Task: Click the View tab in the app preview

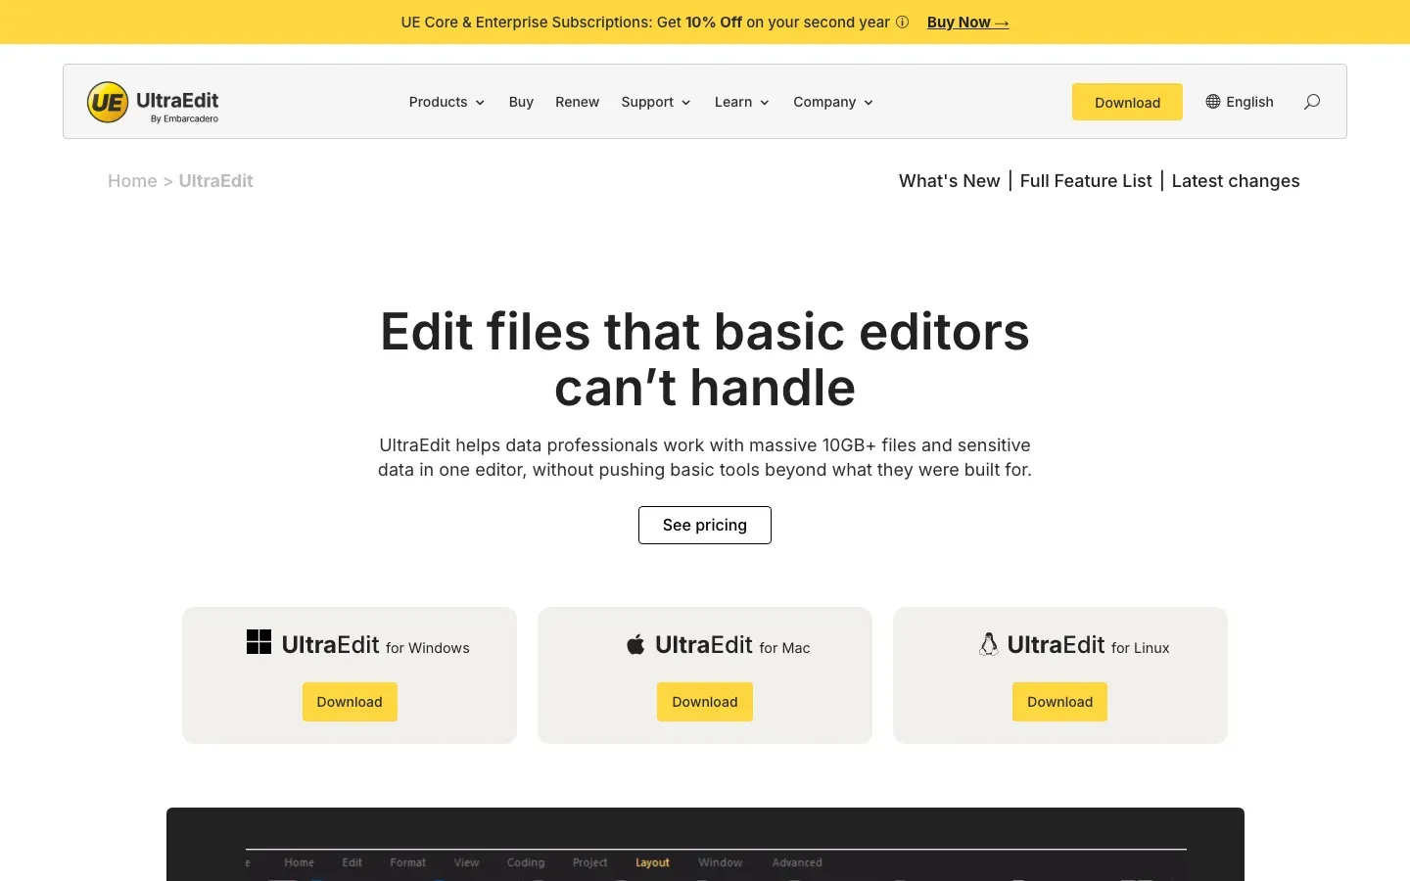Action: pyautogui.click(x=466, y=862)
